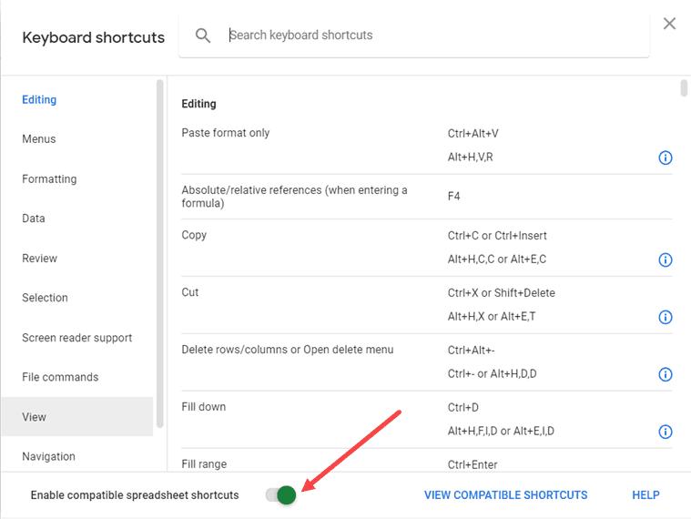Open info icon for Fill down
The image size is (691, 519).
pos(665,432)
